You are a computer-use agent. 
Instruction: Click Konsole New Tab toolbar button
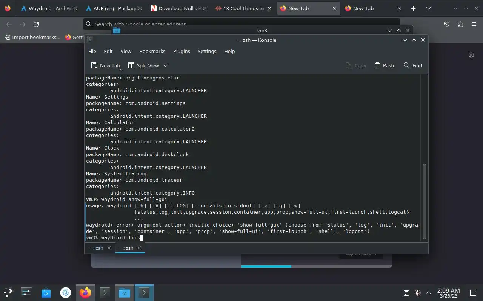pos(106,65)
